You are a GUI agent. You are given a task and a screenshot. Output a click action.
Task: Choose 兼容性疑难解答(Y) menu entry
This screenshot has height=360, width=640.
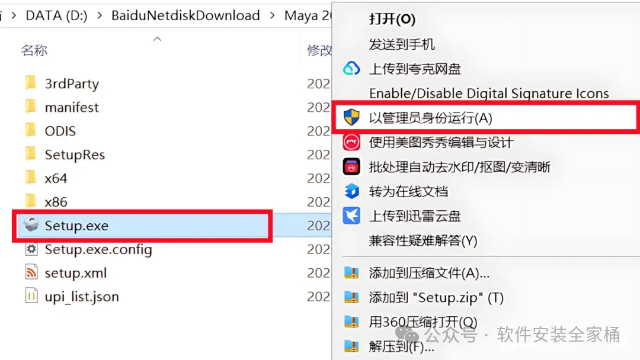(x=423, y=240)
